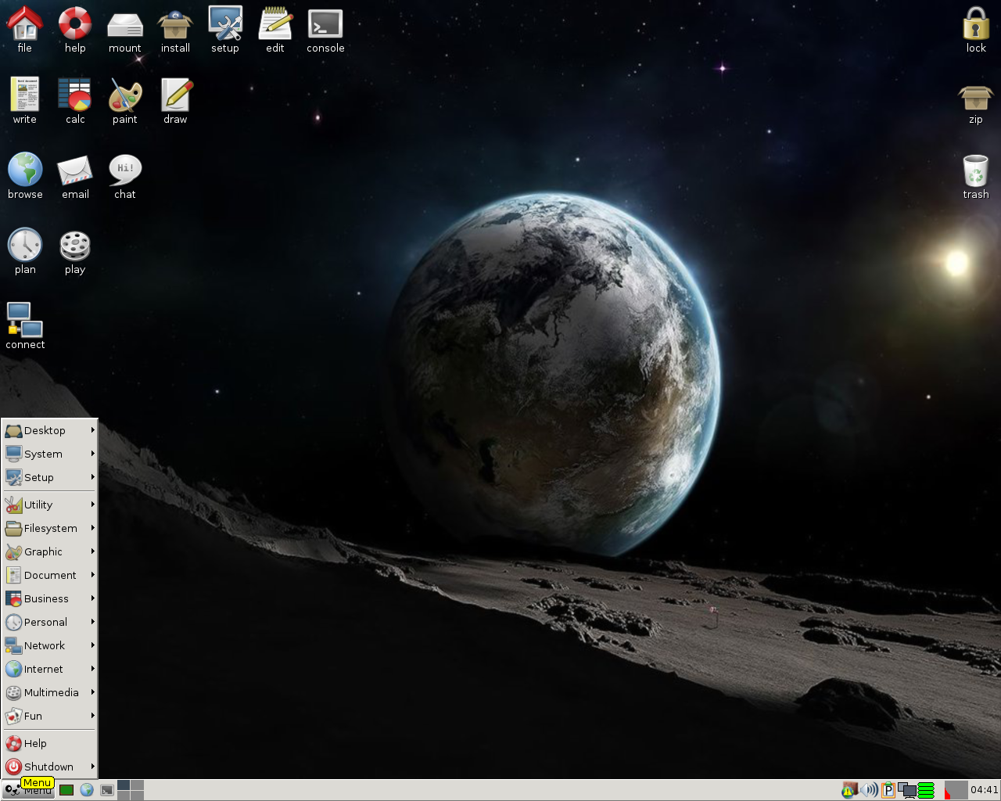The image size is (1001, 801).
Task: Click the taskbar clock showing 04:41
Action: pos(985,790)
